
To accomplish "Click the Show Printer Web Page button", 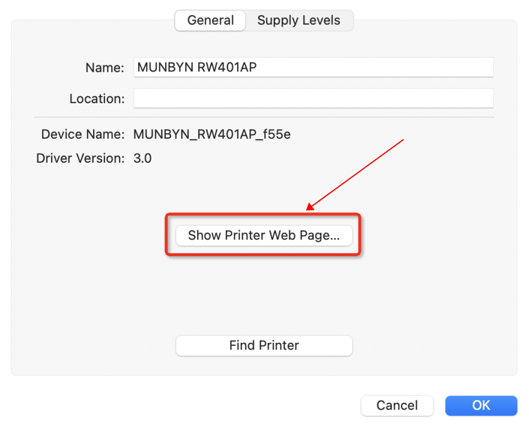I will [x=264, y=235].
